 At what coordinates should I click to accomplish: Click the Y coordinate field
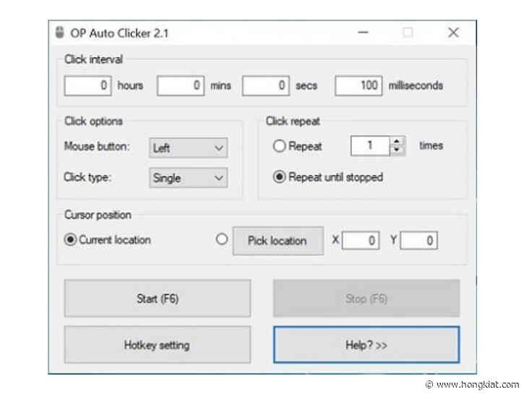click(418, 240)
